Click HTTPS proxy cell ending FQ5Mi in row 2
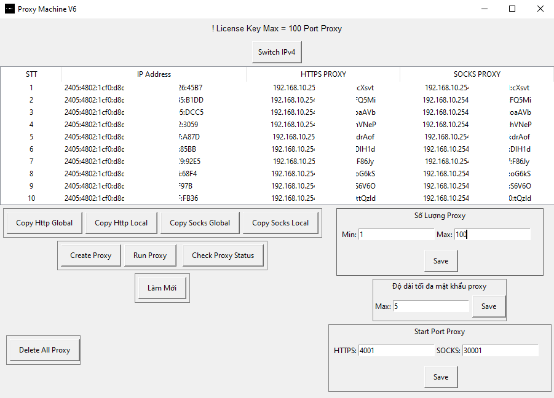This screenshot has width=554, height=398. (x=323, y=100)
